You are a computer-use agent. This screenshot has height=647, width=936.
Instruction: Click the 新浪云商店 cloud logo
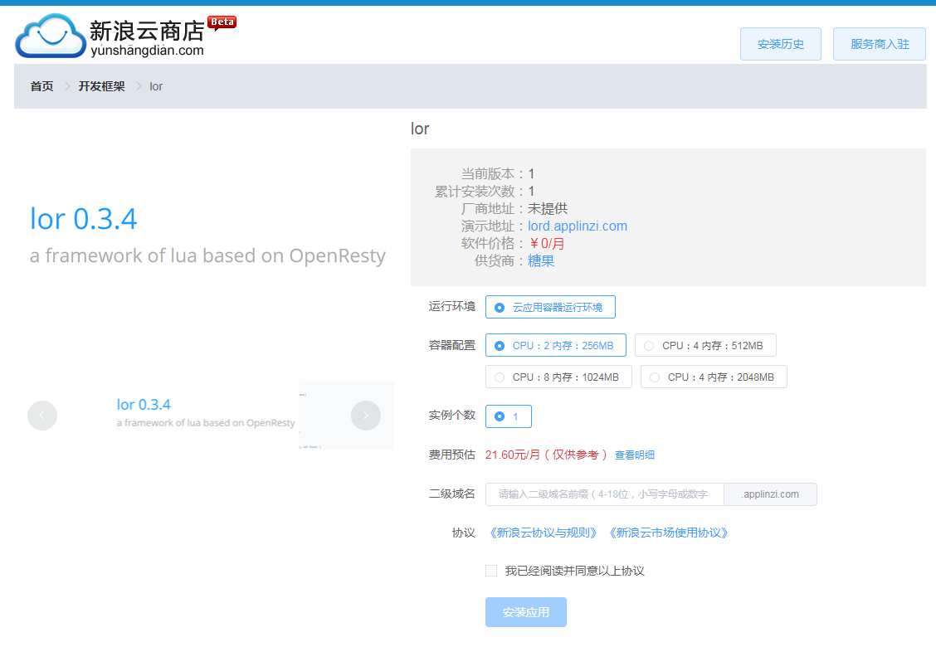click(x=51, y=36)
